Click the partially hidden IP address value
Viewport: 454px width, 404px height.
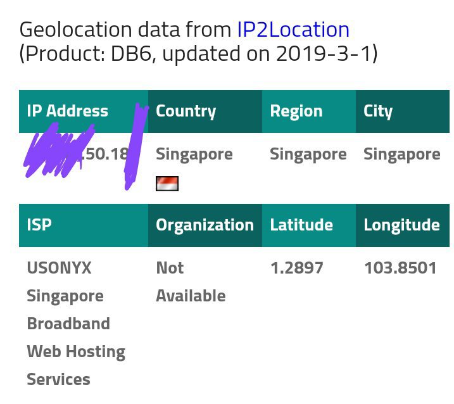(x=77, y=154)
